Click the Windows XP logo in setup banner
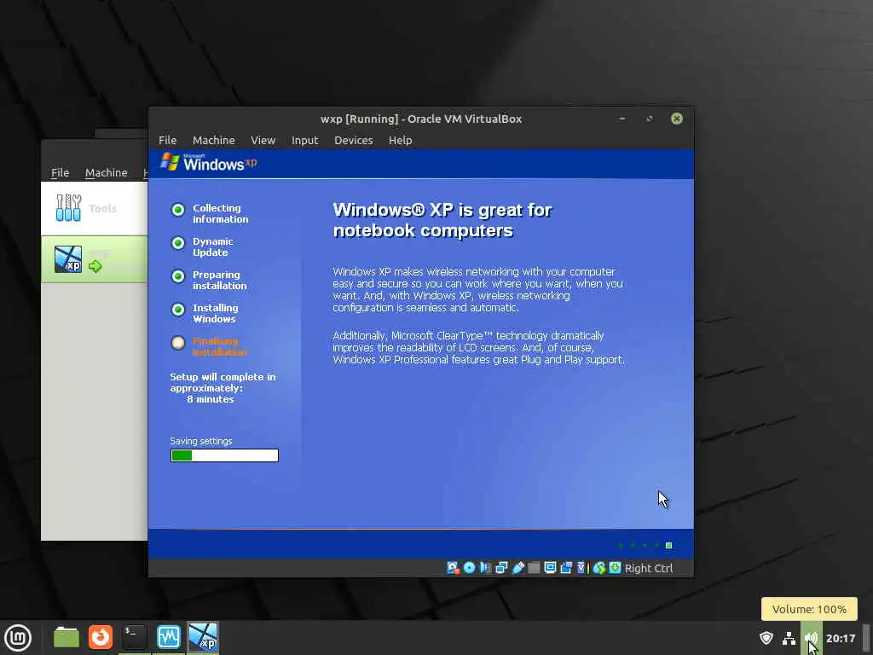The image size is (873, 655). point(208,163)
